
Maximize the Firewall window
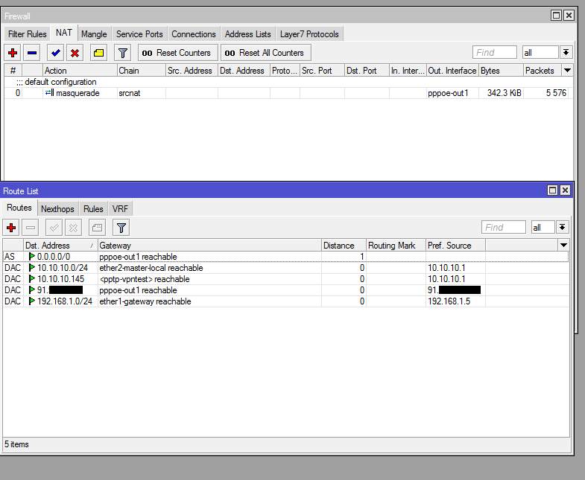pyautogui.click(x=556, y=16)
